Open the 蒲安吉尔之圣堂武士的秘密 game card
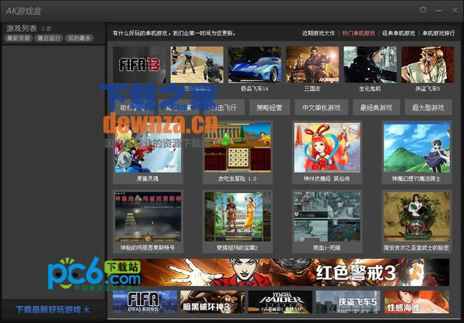This screenshot has width=464, height=323. 417,221
